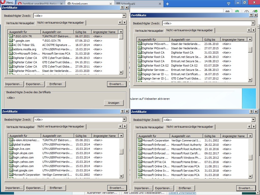Click the Anzeigen button
This screenshot has height=195, width=260.
pyautogui.click(x=114, y=103)
